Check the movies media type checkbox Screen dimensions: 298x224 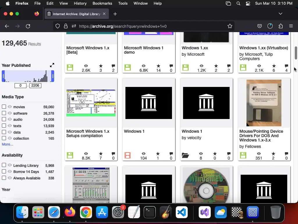point(4,107)
